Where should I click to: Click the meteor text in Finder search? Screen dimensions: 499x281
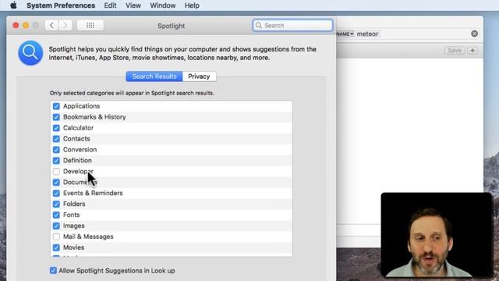(367, 34)
